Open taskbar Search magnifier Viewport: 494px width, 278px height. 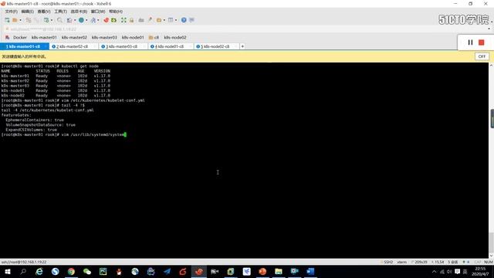(x=23, y=271)
